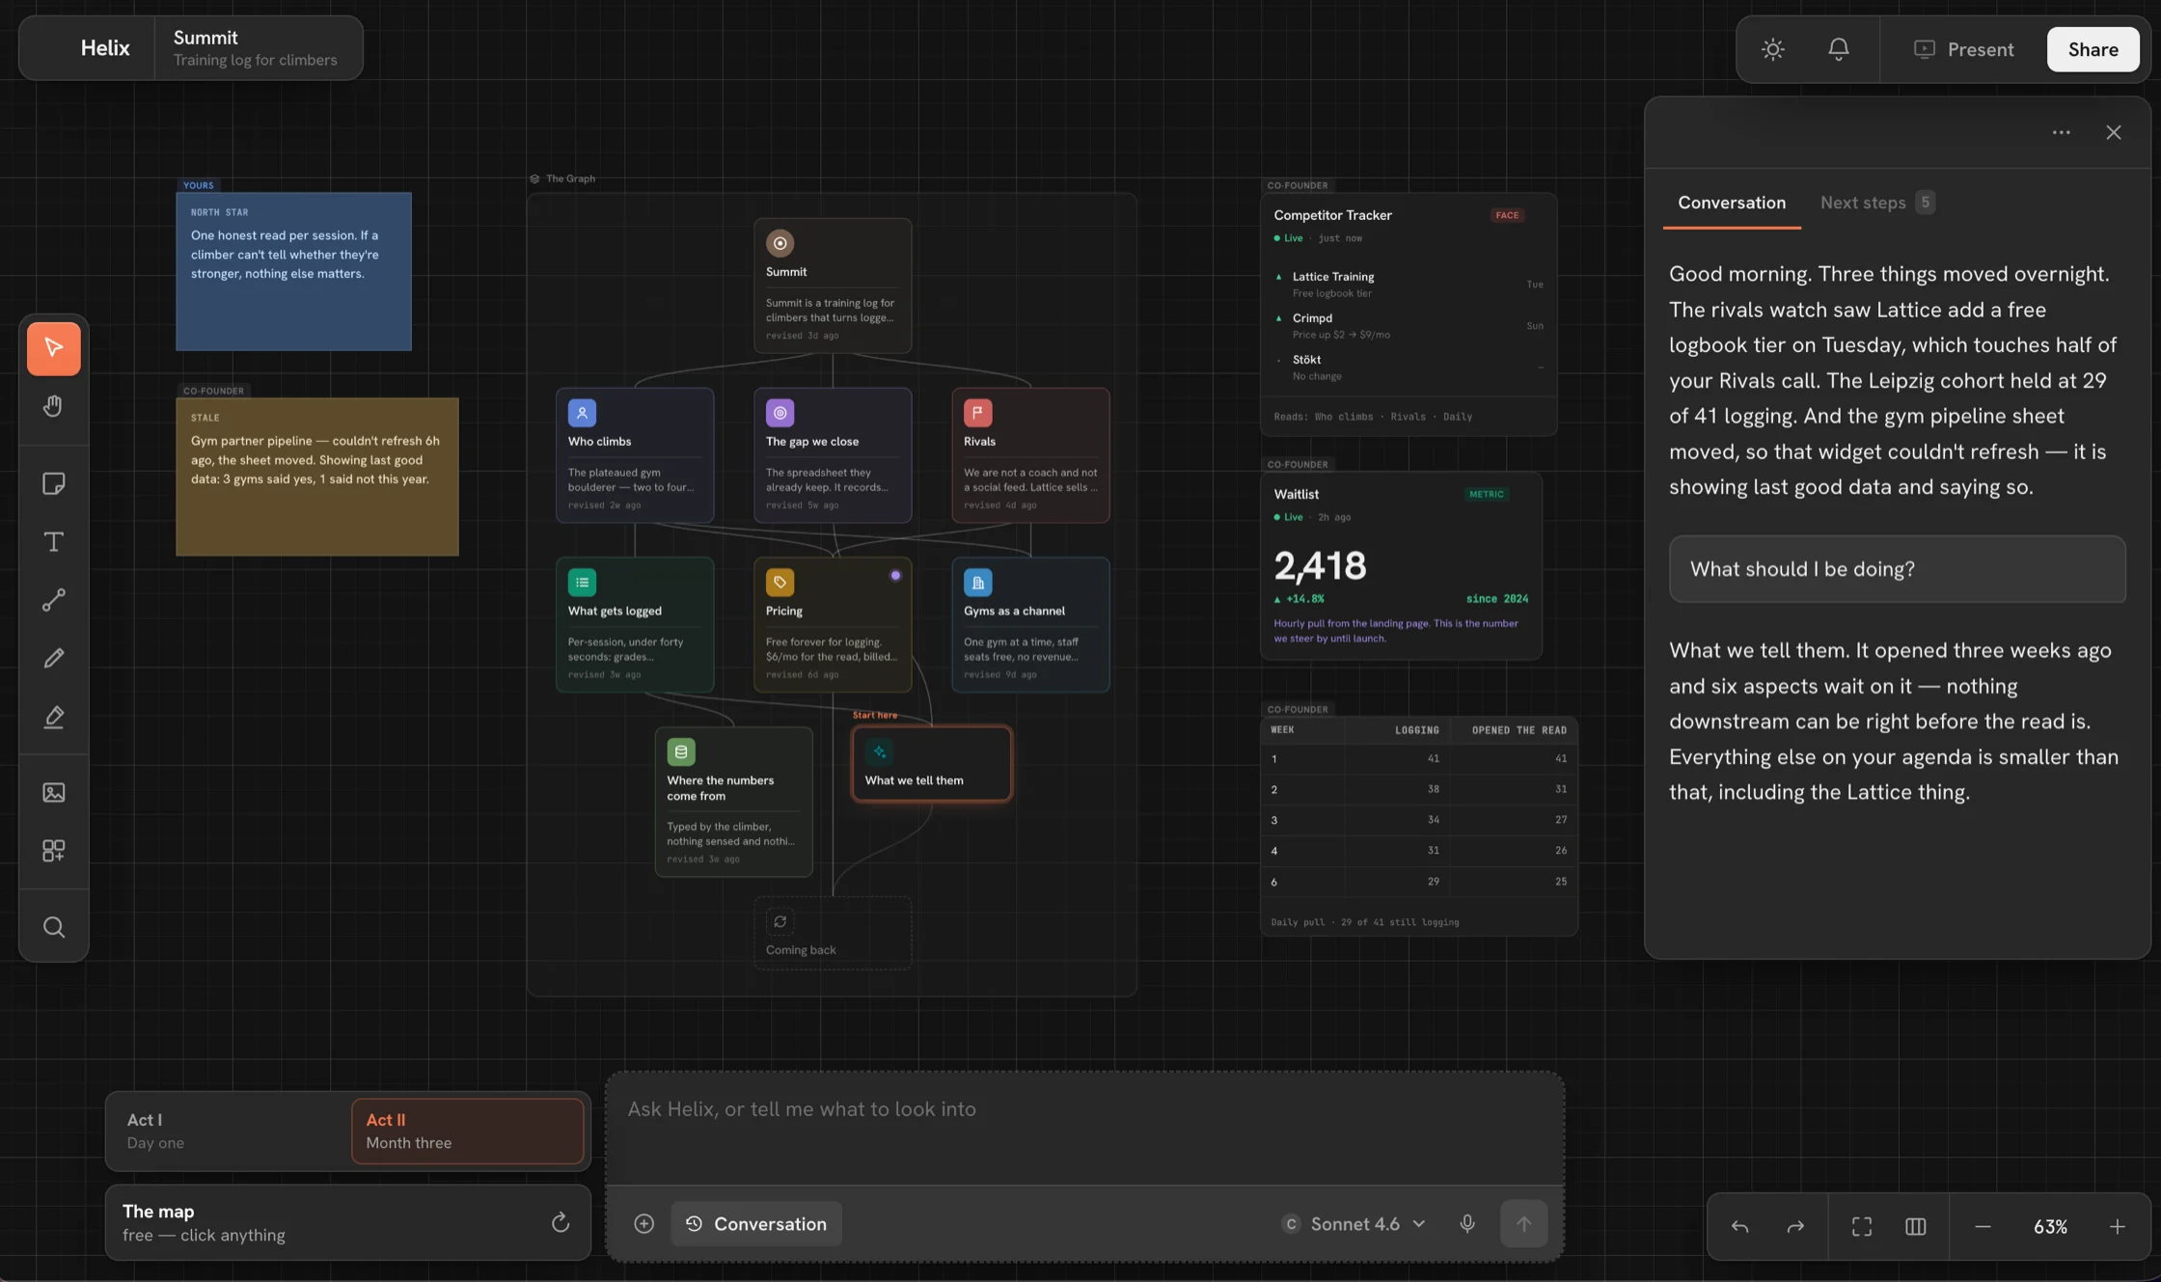The height and width of the screenshot is (1282, 2161).
Task: Undo the last canvas action
Action: [1739, 1226]
